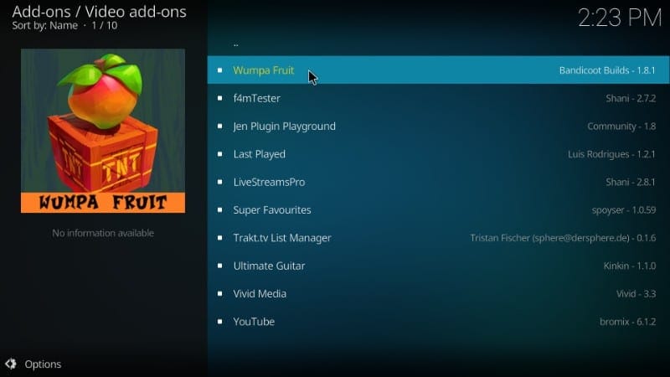Open the Last Played add-on
The height and width of the screenshot is (377, 670).
coord(438,154)
